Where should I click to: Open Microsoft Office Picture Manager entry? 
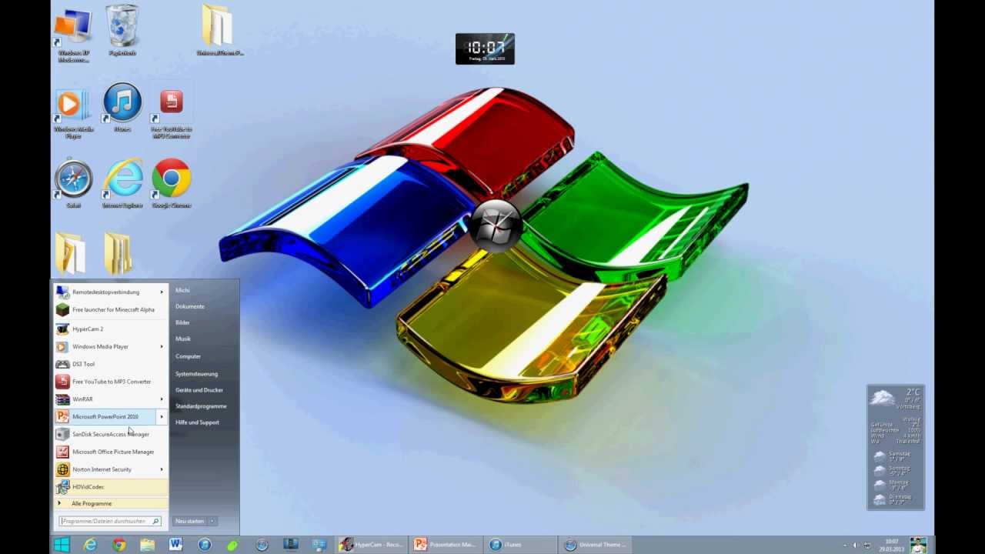111,452
